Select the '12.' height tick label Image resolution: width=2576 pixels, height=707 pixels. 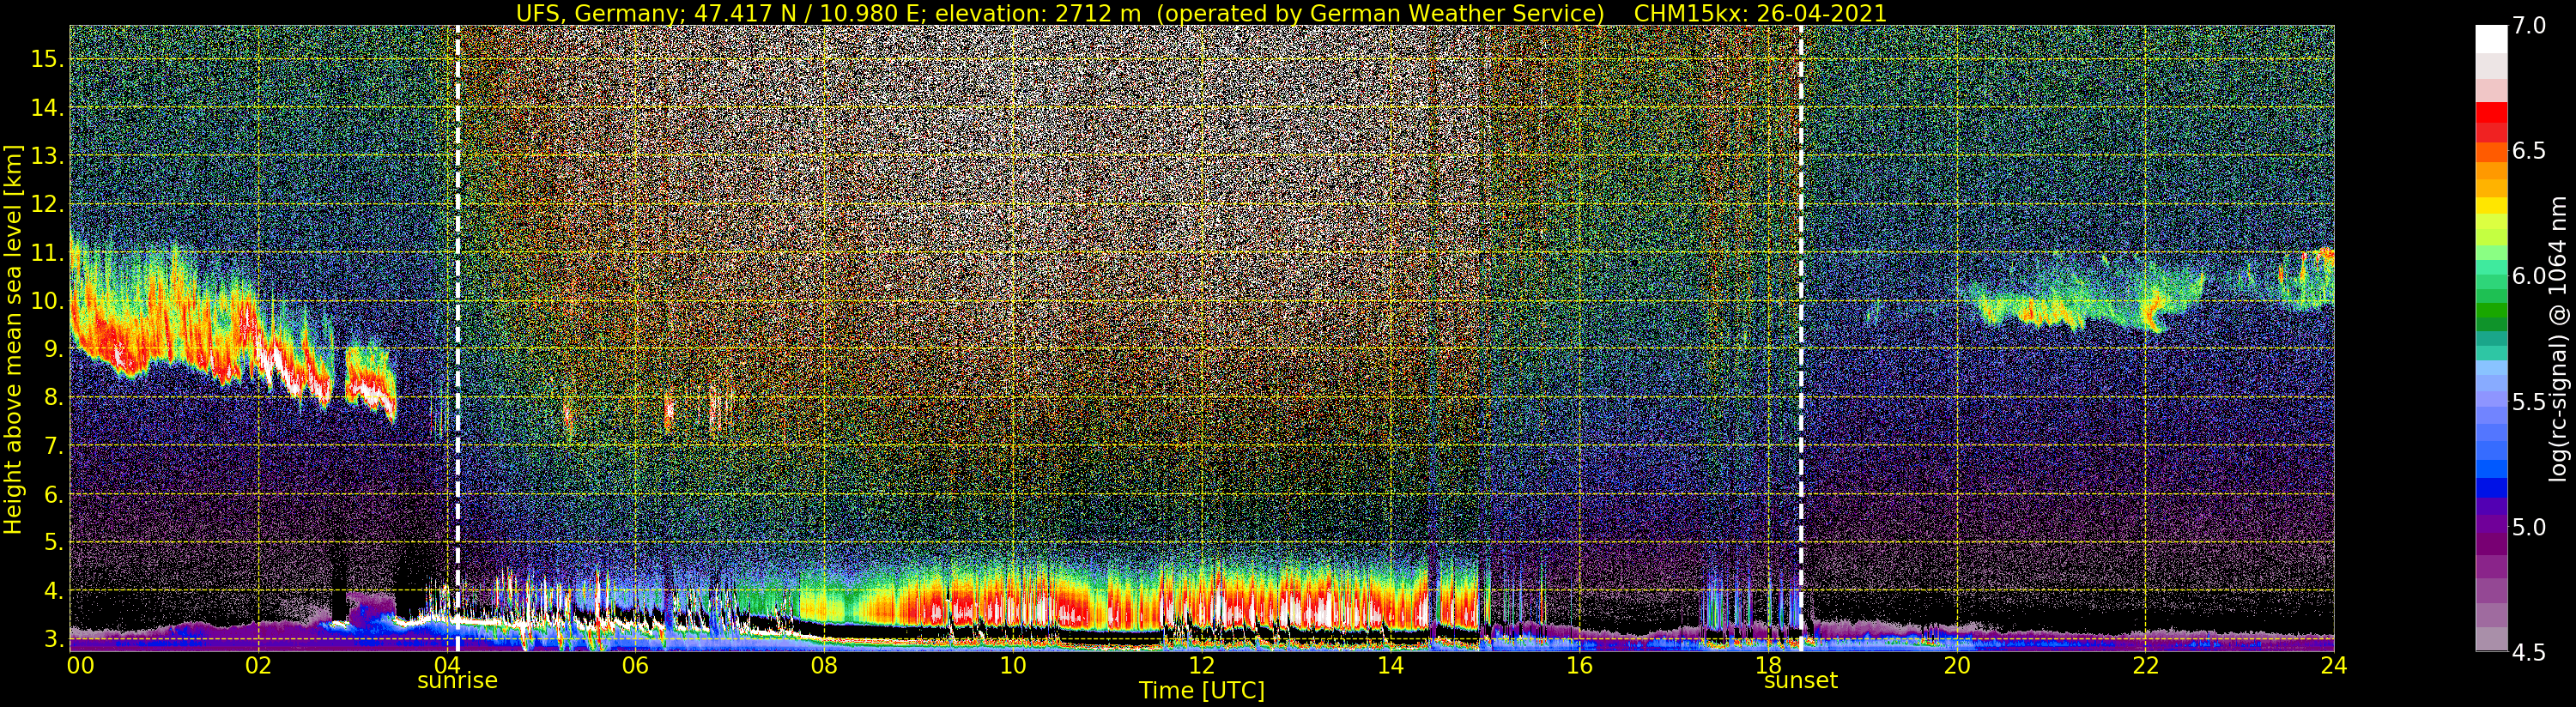(x=46, y=204)
